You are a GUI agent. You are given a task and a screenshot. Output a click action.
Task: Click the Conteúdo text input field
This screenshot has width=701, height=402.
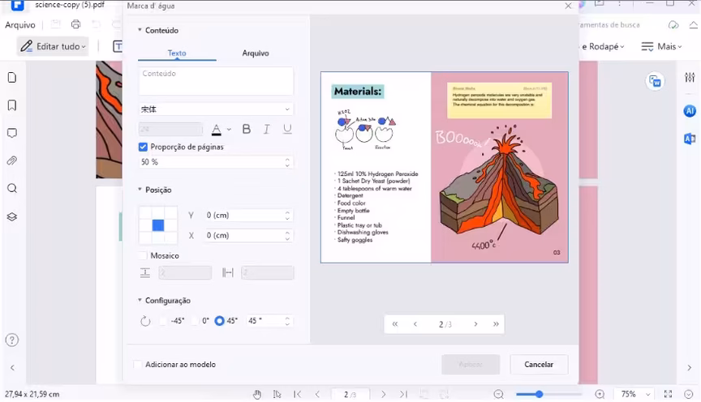(216, 81)
